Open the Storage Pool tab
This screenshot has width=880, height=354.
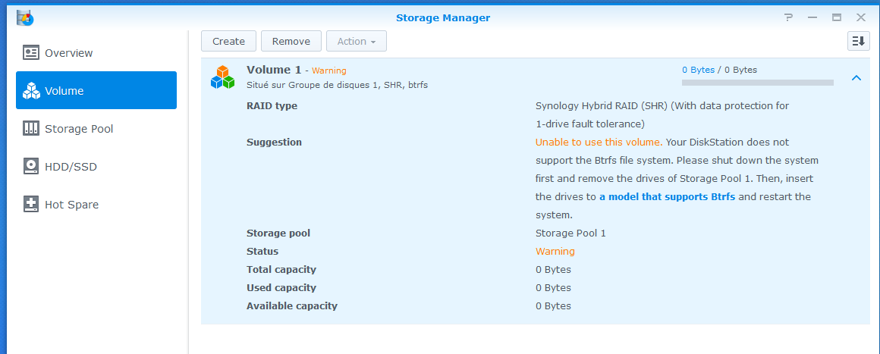79,129
